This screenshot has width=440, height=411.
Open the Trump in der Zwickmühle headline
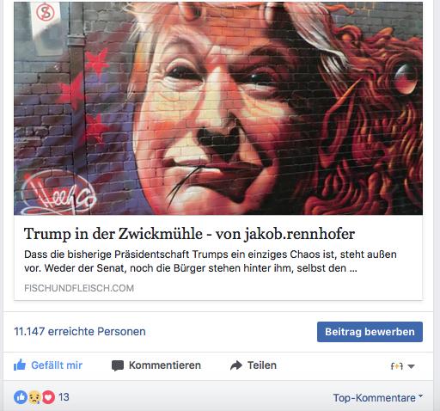pyautogui.click(x=189, y=234)
